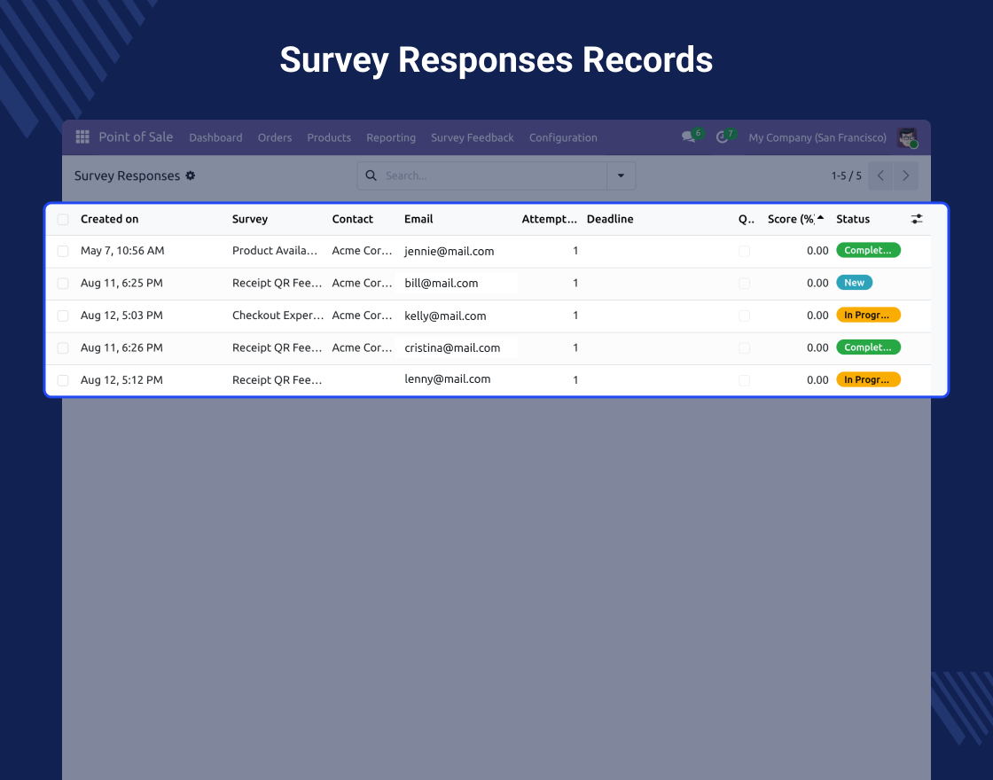Open the Dashboard menu
The width and height of the screenshot is (993, 780).
(x=215, y=137)
